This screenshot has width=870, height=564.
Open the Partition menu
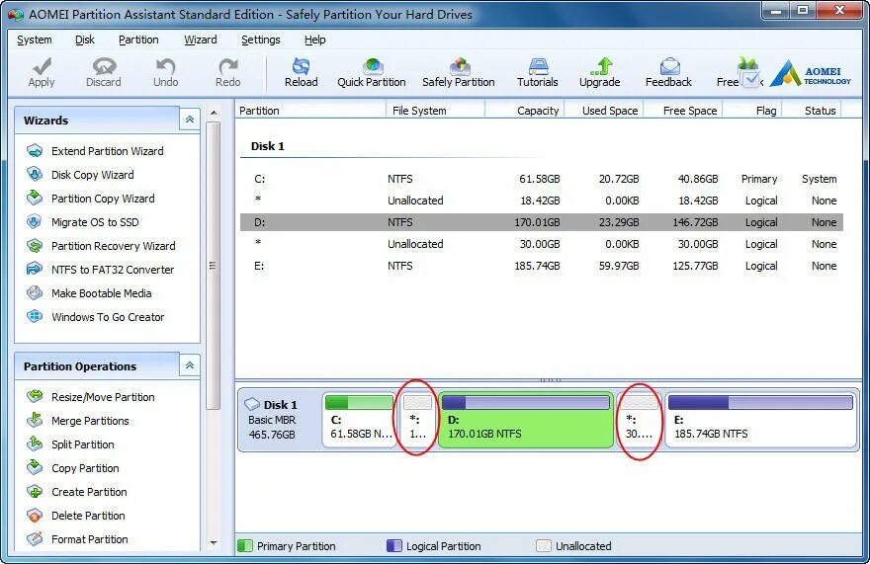[138, 40]
